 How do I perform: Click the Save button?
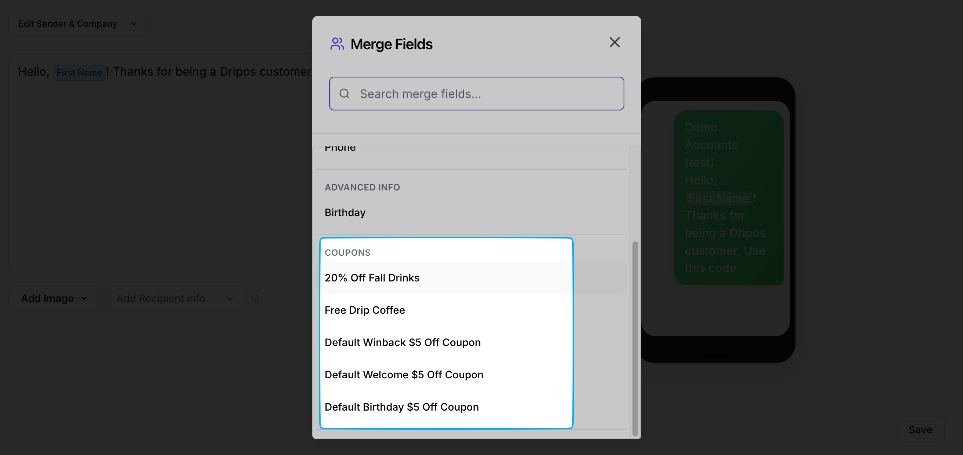[920, 430]
